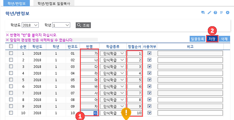Click the 반코드 cell 08

73,100
